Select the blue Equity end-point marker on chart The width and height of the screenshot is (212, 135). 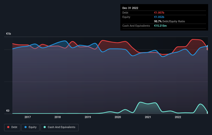pos(208,46)
